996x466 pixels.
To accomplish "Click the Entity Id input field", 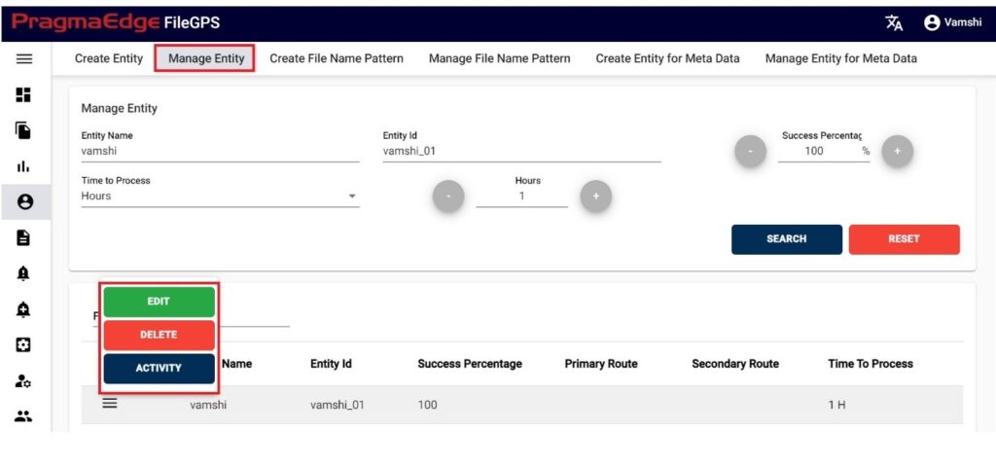I will [521, 152].
